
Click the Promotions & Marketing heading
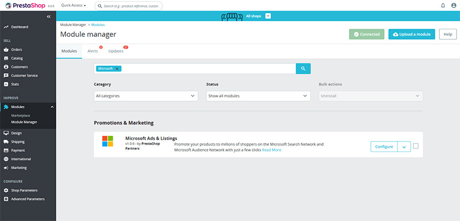124,123
